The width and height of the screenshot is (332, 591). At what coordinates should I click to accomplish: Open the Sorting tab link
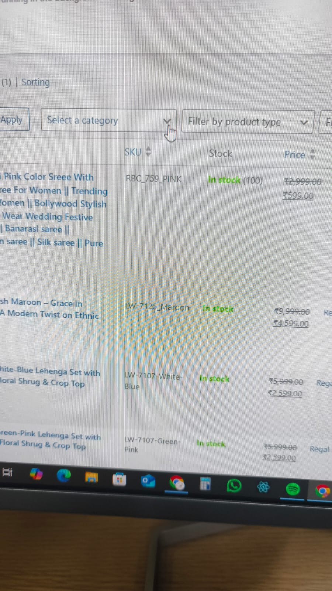point(35,82)
